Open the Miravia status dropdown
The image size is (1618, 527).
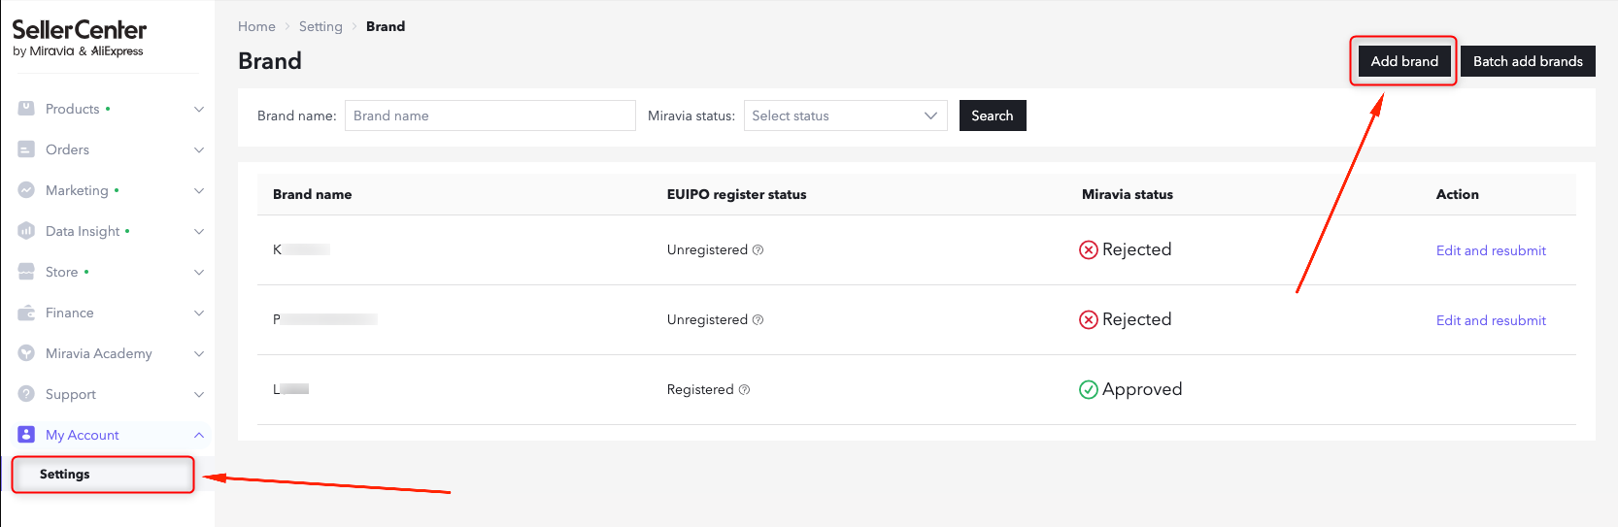[x=845, y=115]
